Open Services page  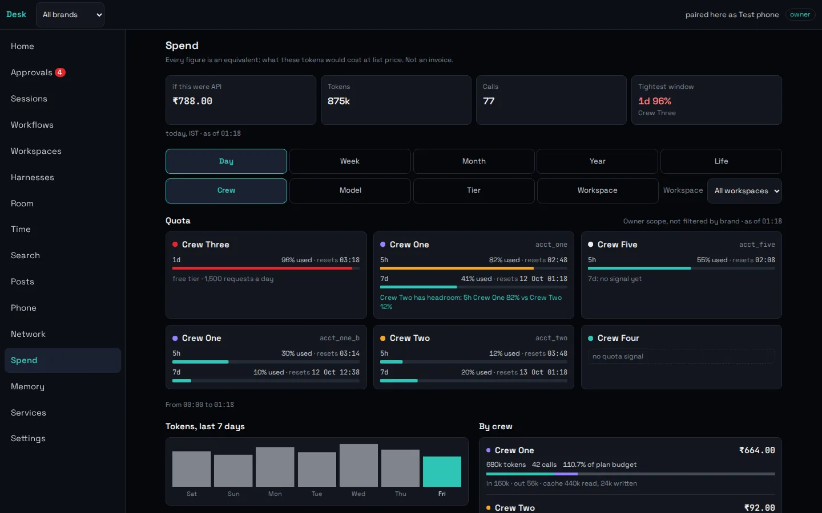(x=63, y=413)
